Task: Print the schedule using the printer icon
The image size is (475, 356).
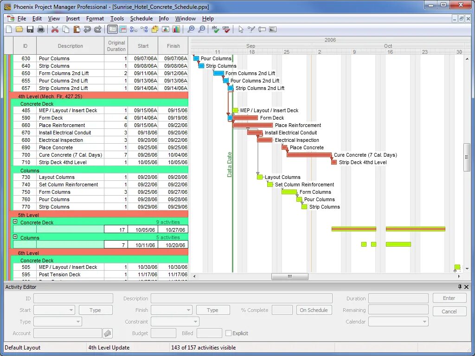Action: click(41, 29)
